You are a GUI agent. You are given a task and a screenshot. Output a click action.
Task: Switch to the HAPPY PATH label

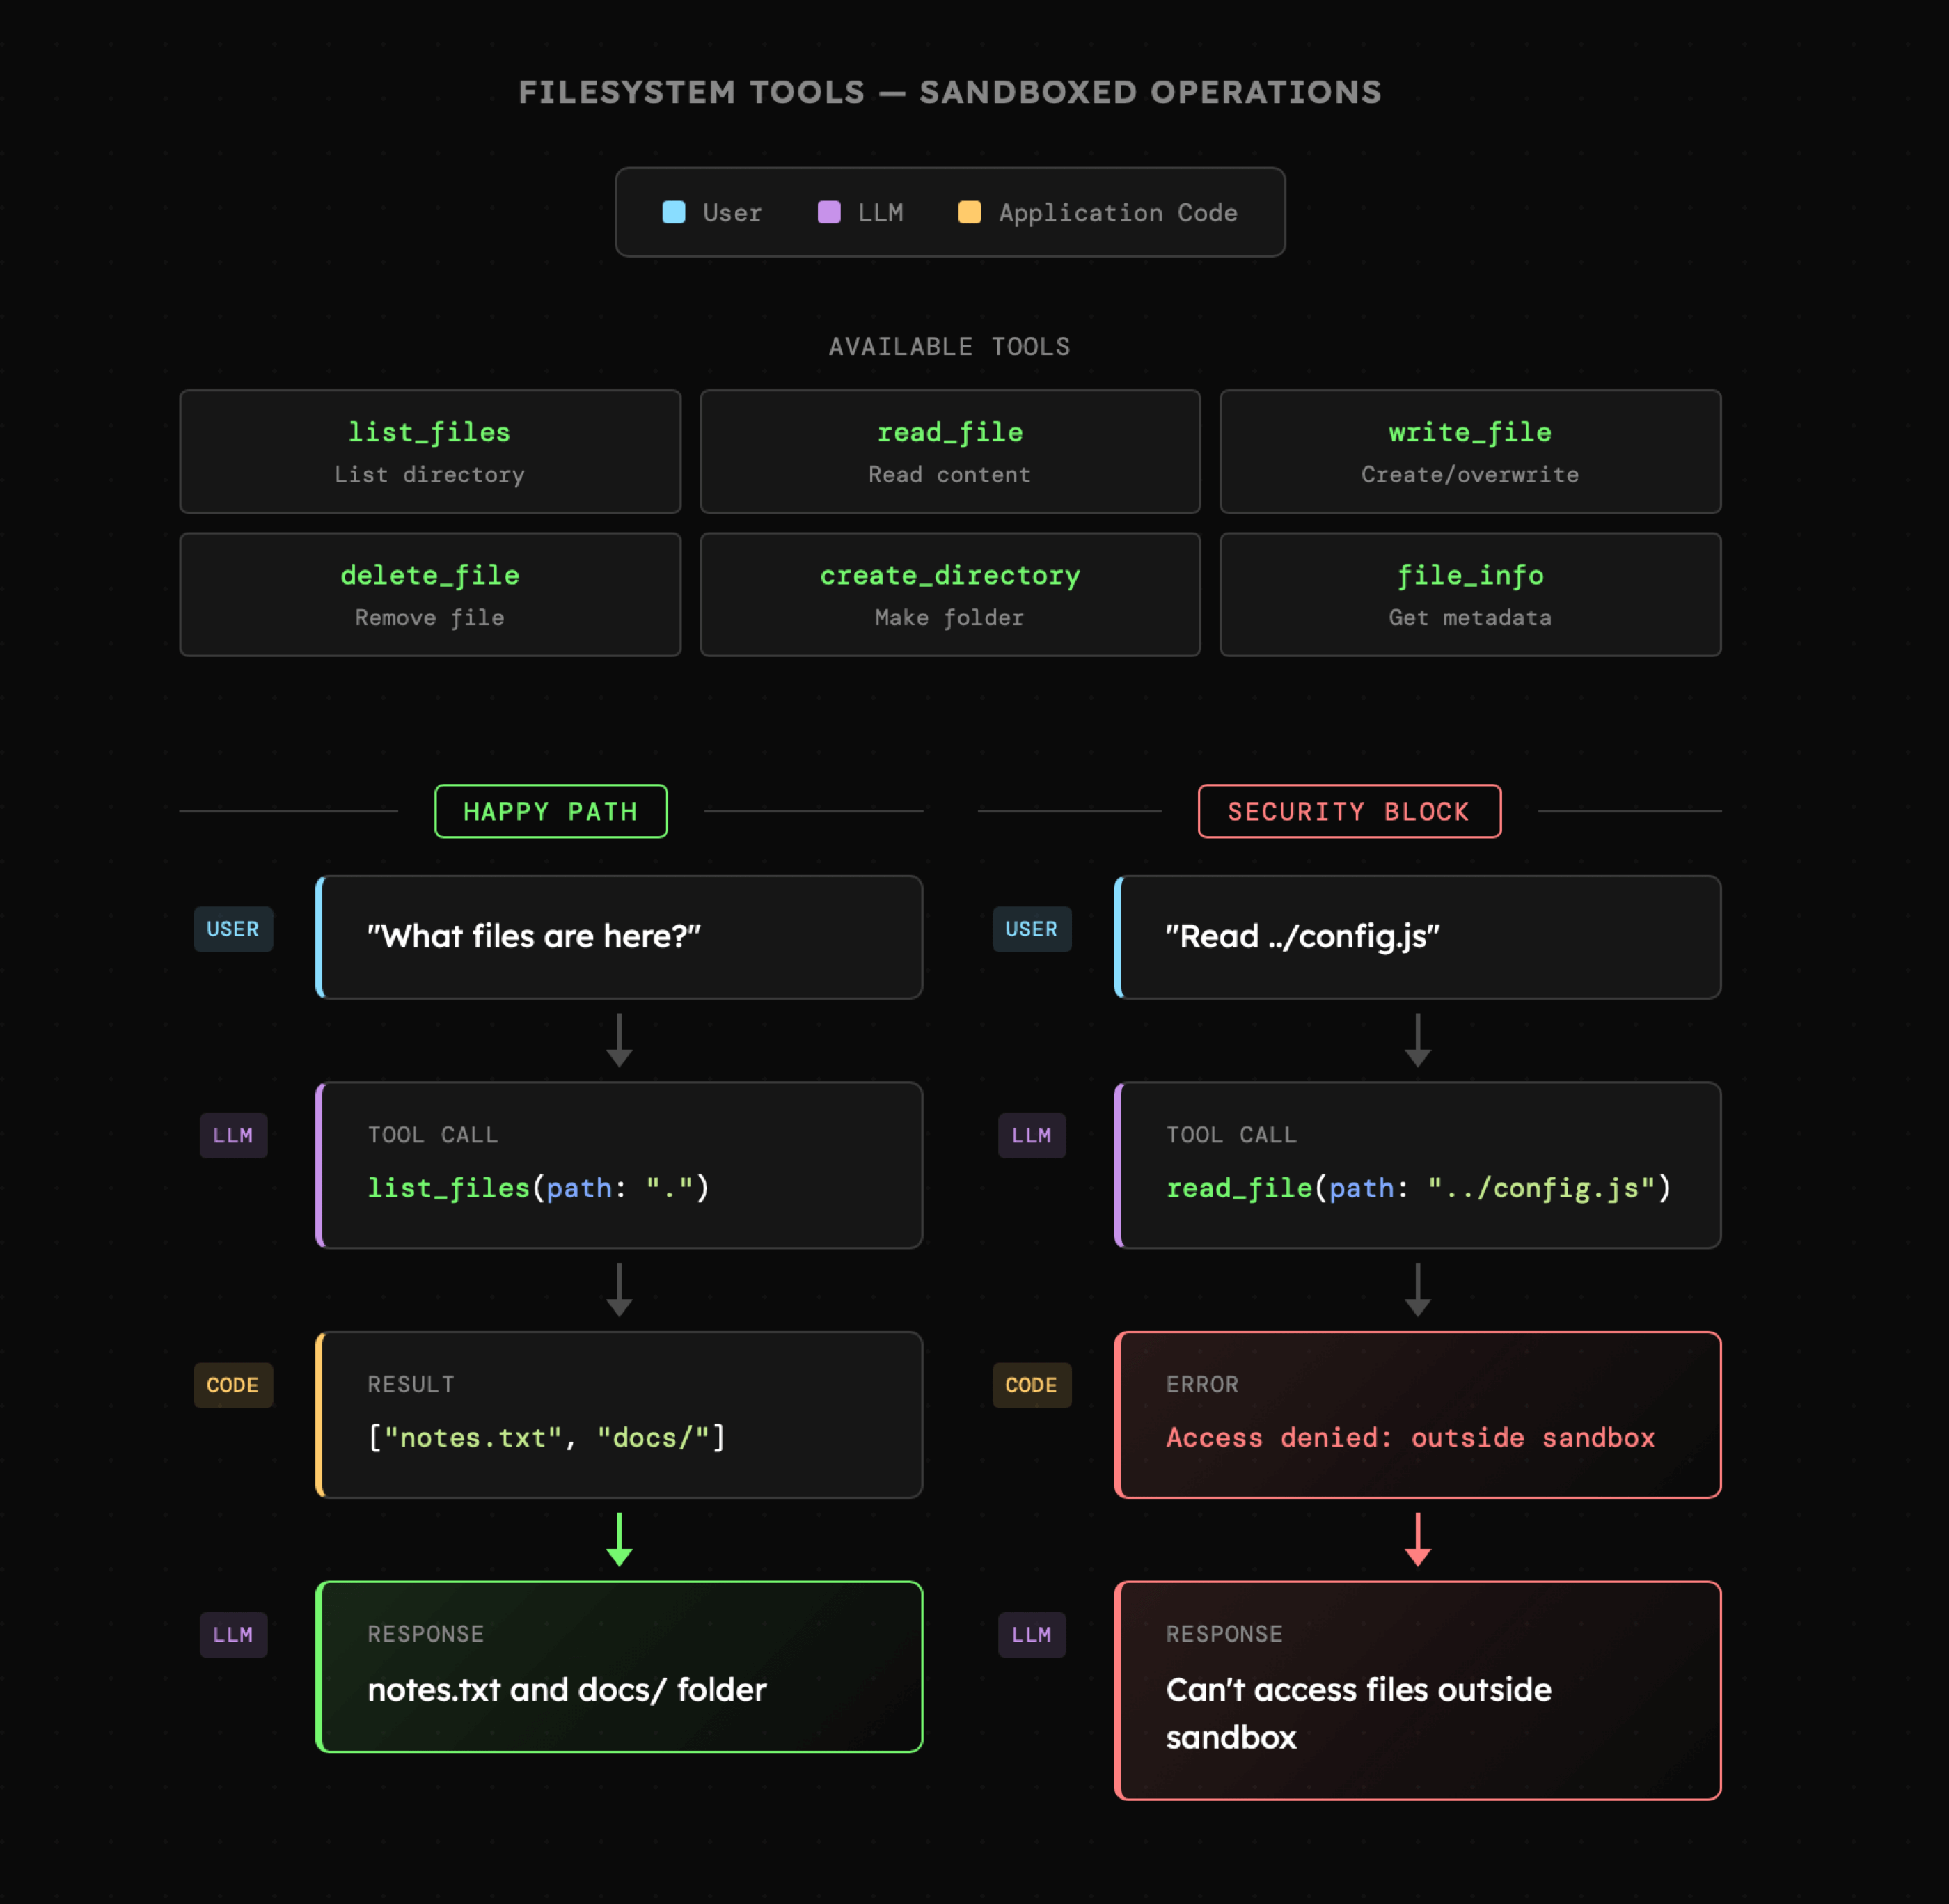[551, 812]
